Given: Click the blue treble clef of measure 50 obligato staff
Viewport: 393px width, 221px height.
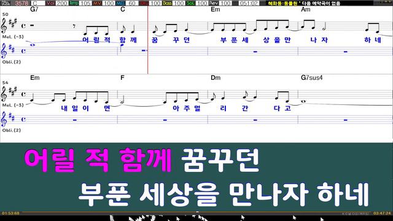Looking at the screenshot, I should click(x=4, y=51).
